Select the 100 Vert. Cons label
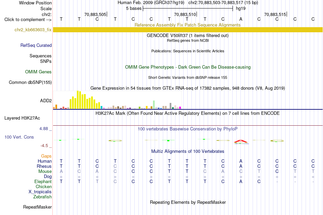 click(x=19, y=137)
